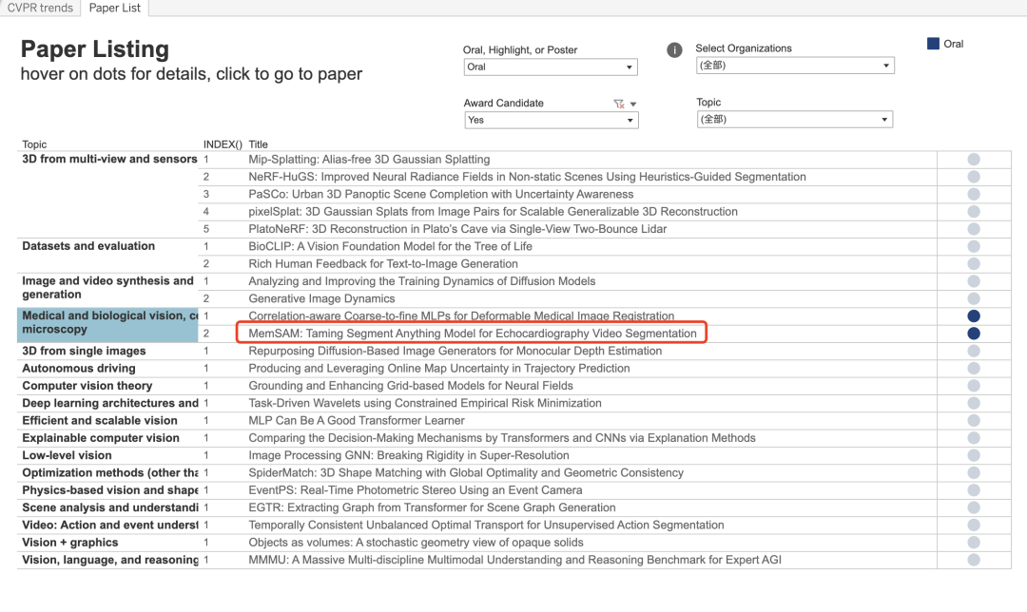Expand the Award Candidate Yes dropdown
The image size is (1027, 612).
[551, 121]
